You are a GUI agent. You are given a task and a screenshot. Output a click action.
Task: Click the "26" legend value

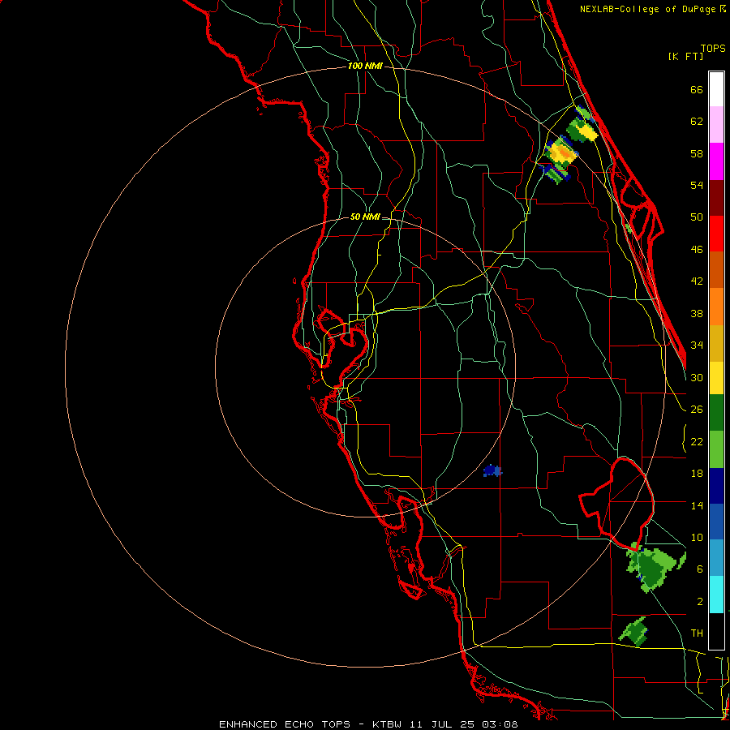(x=697, y=410)
